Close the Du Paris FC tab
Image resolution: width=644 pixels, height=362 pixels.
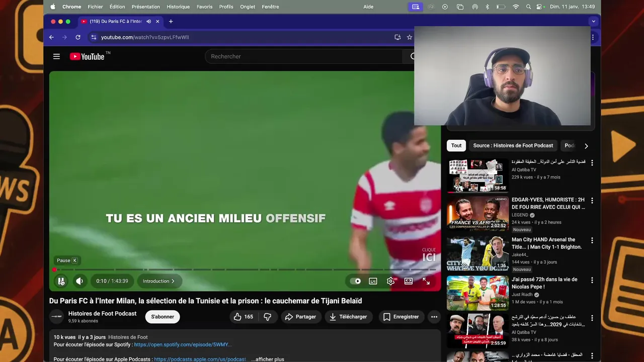(x=157, y=22)
